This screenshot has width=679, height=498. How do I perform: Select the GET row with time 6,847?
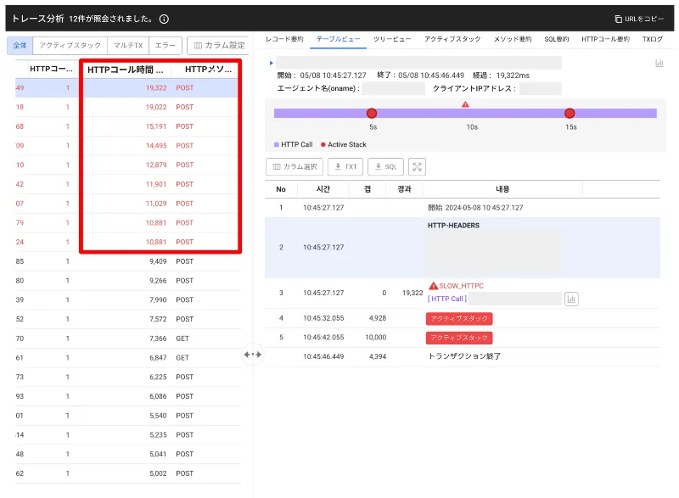[128, 358]
